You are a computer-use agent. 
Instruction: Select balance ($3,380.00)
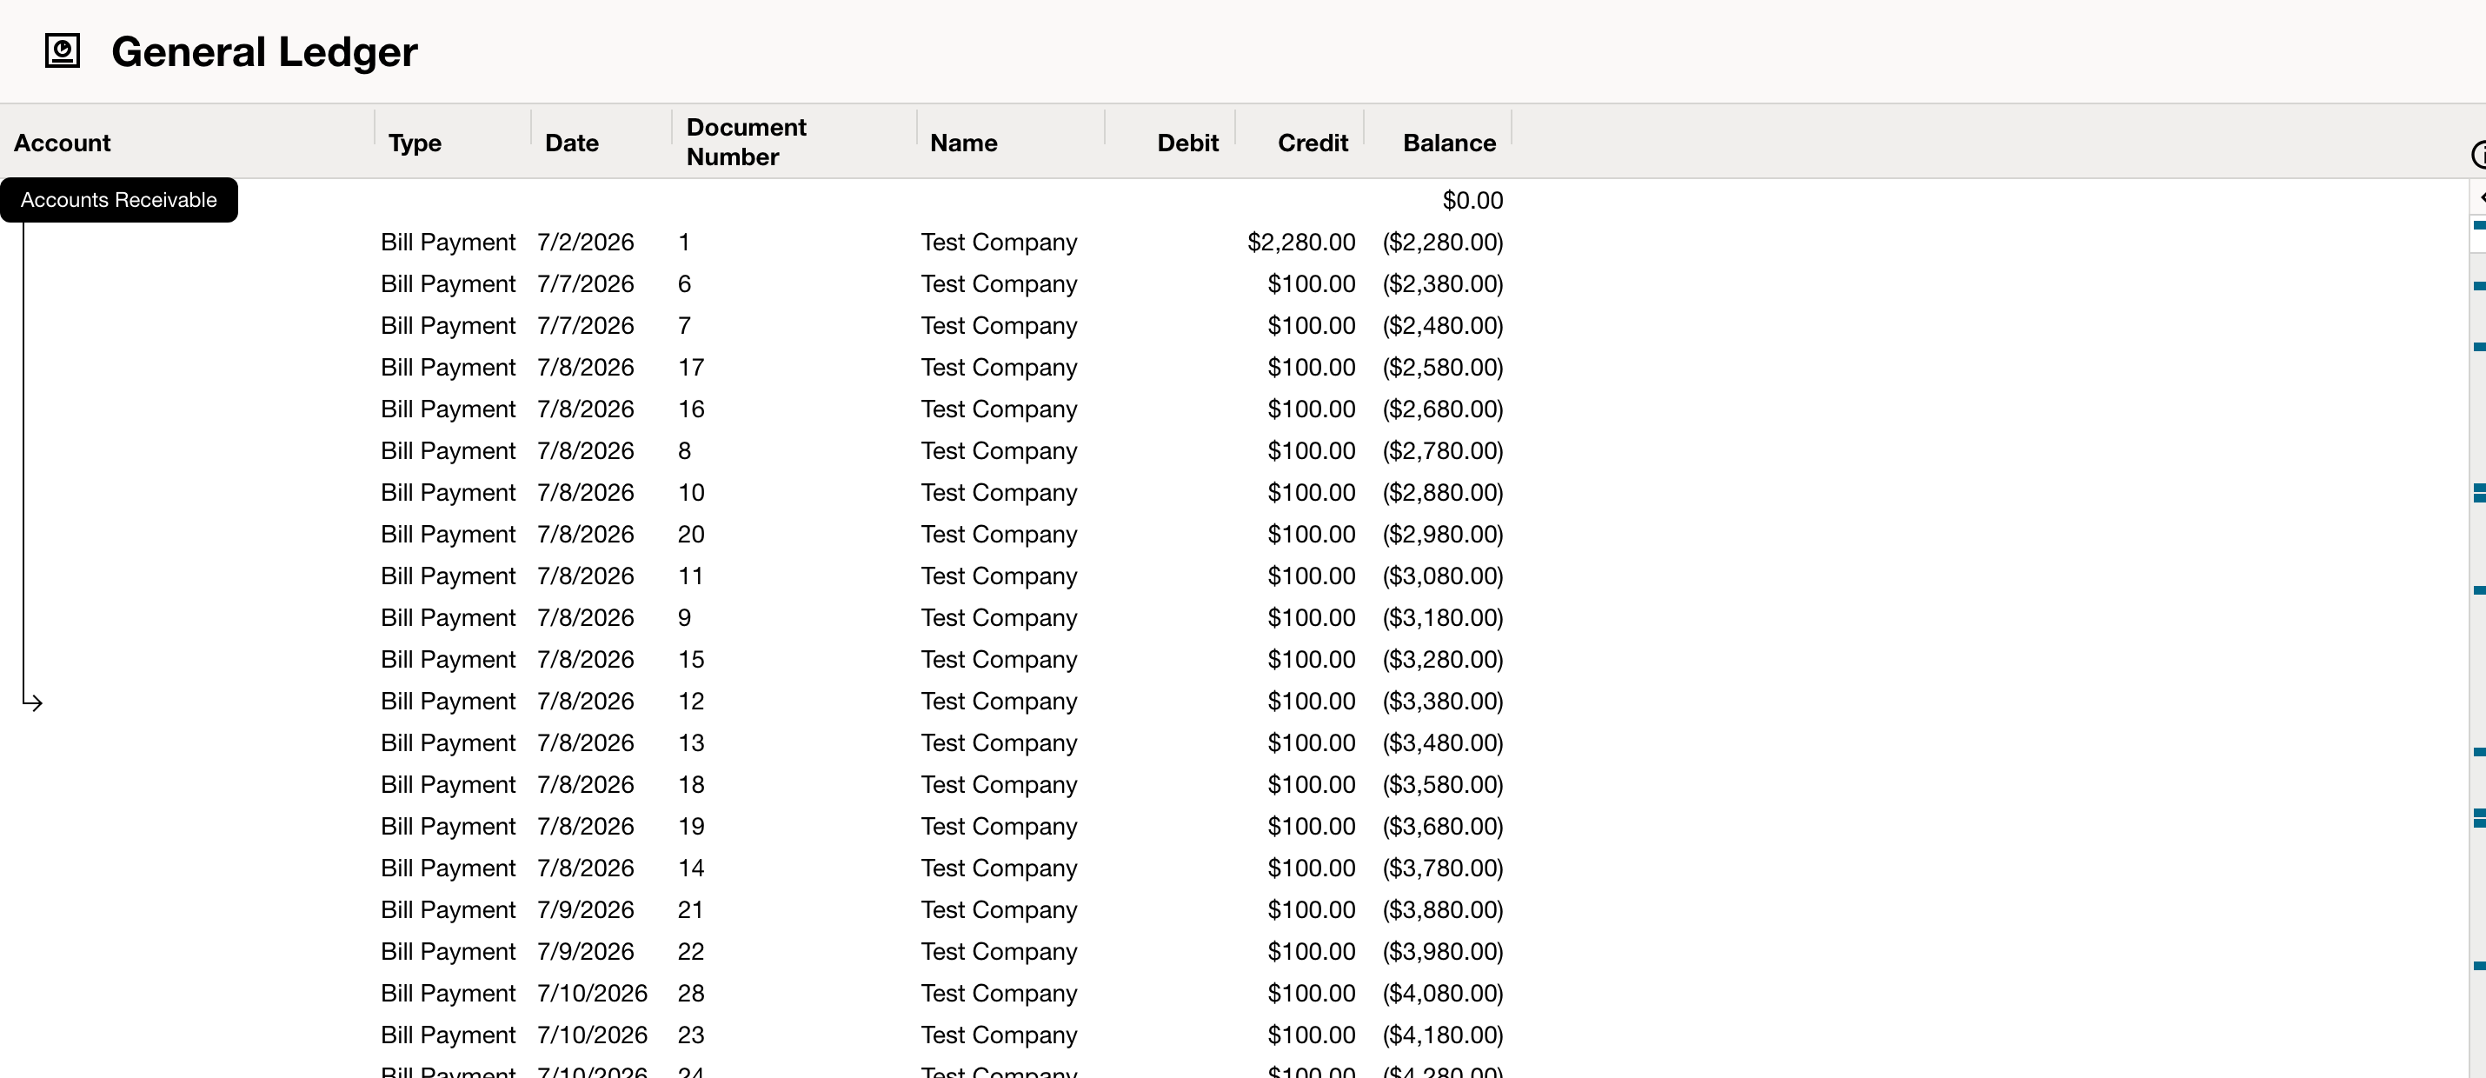click(x=1443, y=701)
